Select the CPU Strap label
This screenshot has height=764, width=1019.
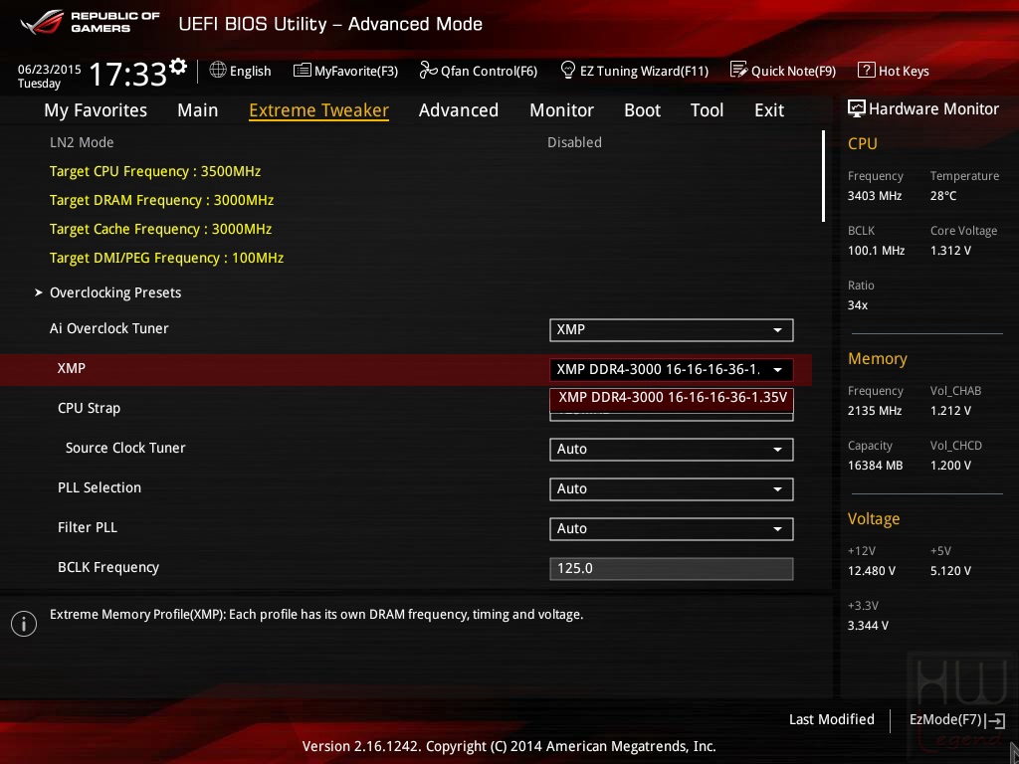pyautogui.click(x=89, y=408)
